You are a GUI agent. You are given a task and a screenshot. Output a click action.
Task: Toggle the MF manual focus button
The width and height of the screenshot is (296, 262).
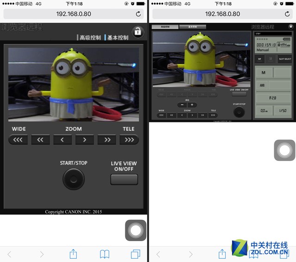click(x=259, y=59)
